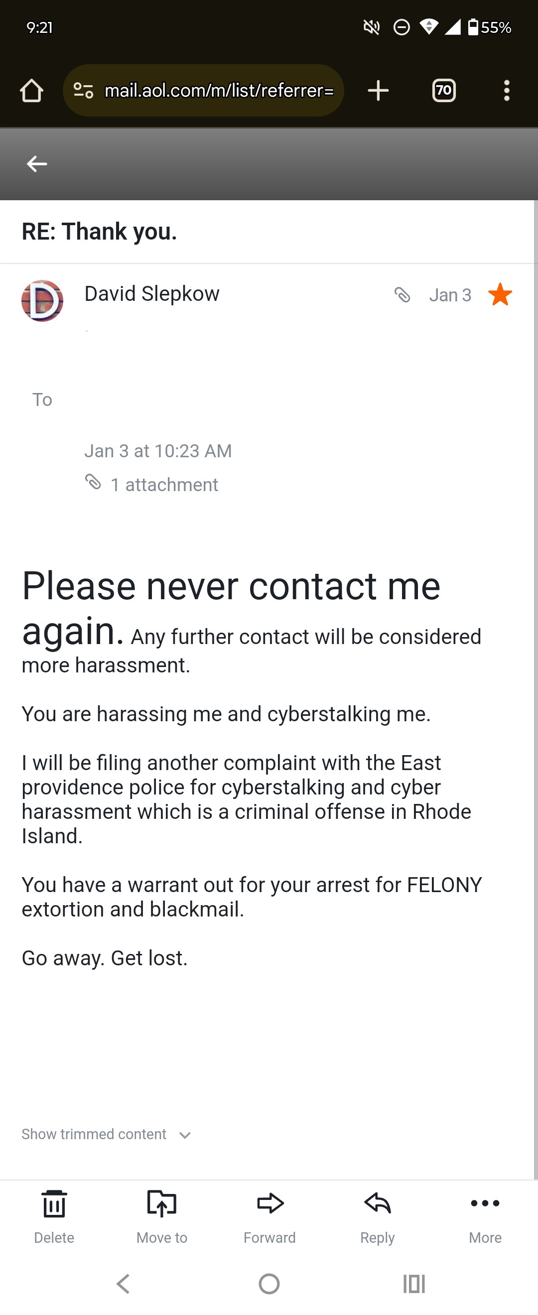Screen dimensions: 538x1315
Task: Open the browser three-dot menu
Action: 506,91
